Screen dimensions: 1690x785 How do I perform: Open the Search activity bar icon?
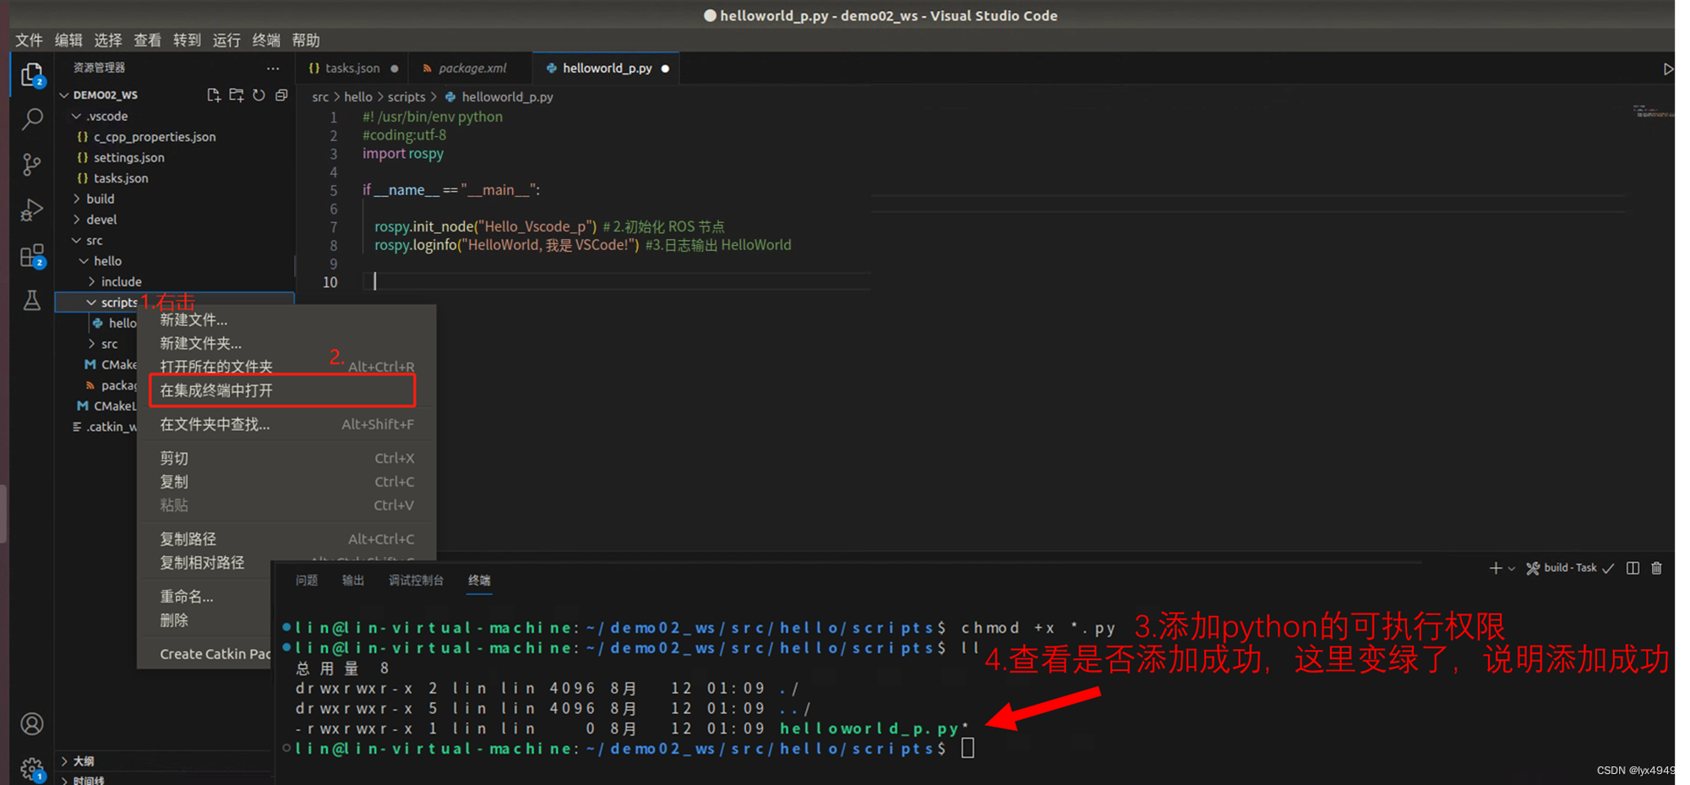[32, 120]
